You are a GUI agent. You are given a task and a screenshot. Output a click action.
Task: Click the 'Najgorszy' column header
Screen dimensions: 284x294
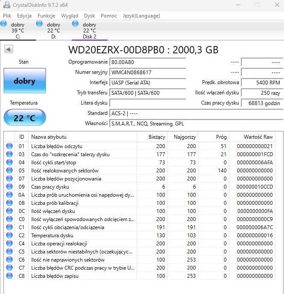[x=183, y=137]
